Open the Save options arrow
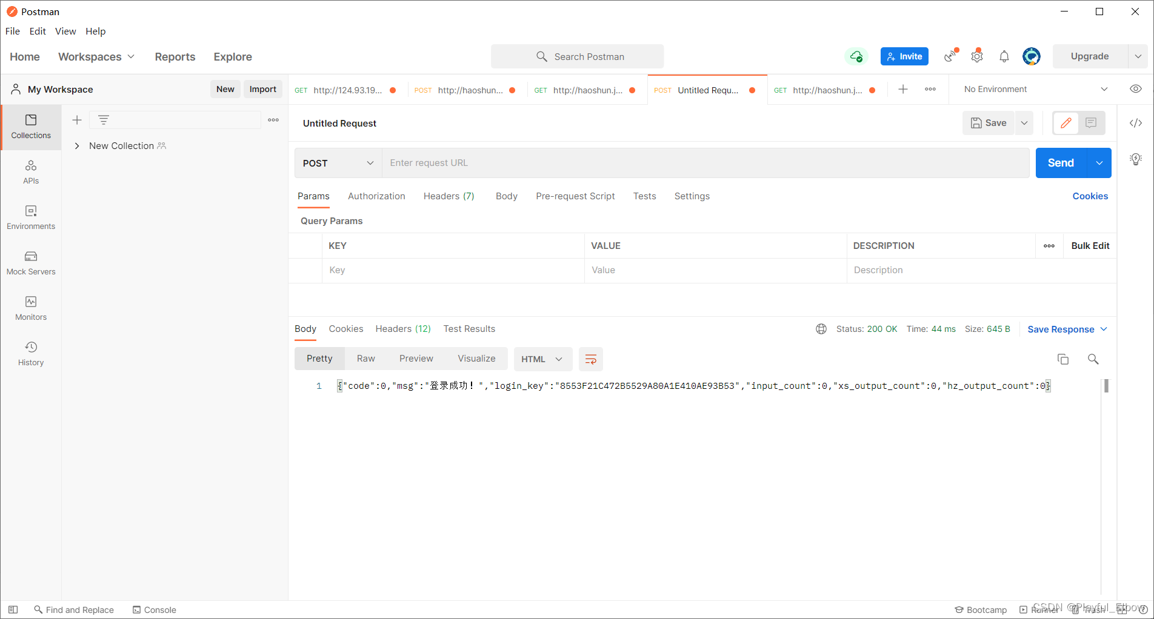Viewport: 1154px width, 619px height. click(x=1024, y=123)
